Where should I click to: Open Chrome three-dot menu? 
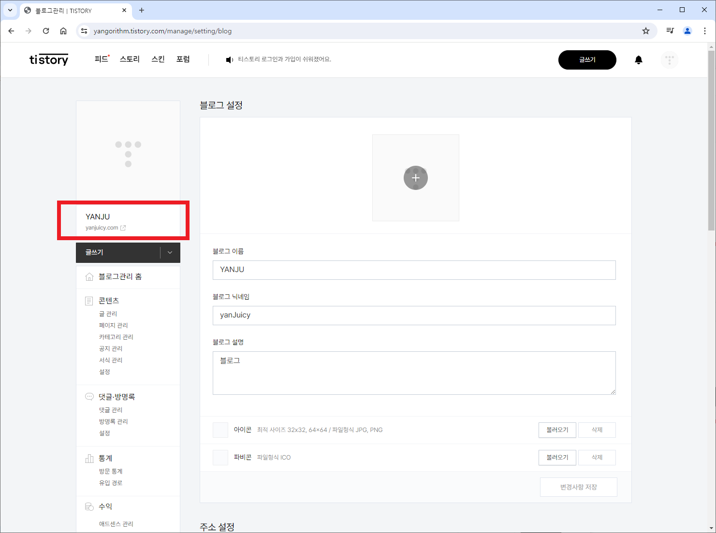(705, 31)
